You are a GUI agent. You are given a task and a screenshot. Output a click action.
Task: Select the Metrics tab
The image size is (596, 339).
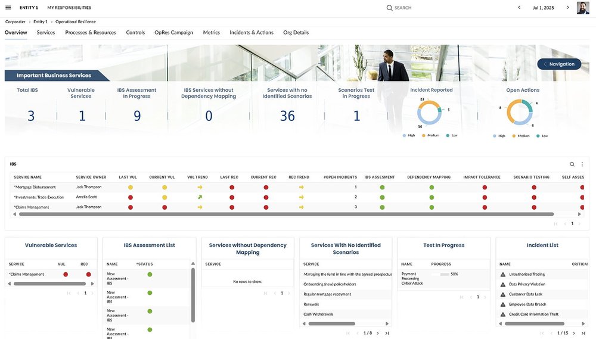[x=212, y=33]
